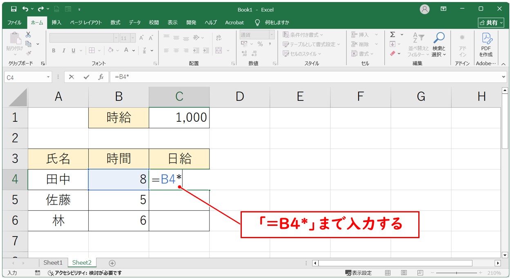Open the Customize Quick Access Toolbar arrow
Image resolution: width=511 pixels, height=279 pixels.
79,9
